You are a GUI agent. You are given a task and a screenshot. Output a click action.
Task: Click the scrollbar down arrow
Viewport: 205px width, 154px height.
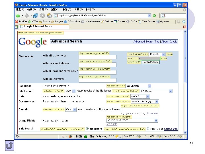[x=185, y=132]
